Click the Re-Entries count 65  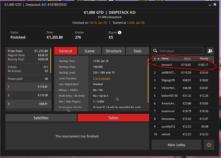46,71
